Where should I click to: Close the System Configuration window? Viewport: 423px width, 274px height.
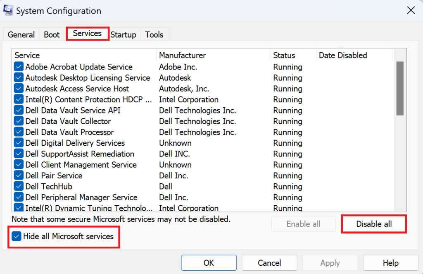[411, 11]
